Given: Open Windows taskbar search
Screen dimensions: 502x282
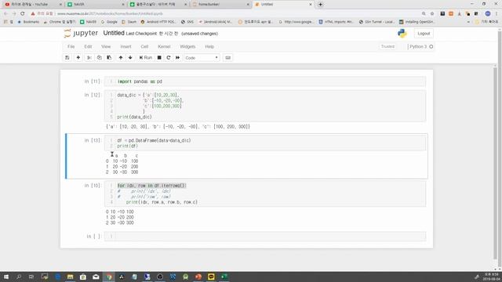Looking at the screenshot, I should coord(19,277).
